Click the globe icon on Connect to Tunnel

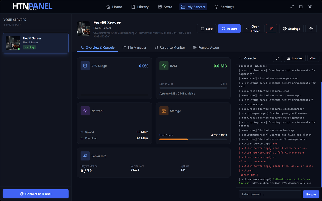[22, 194]
